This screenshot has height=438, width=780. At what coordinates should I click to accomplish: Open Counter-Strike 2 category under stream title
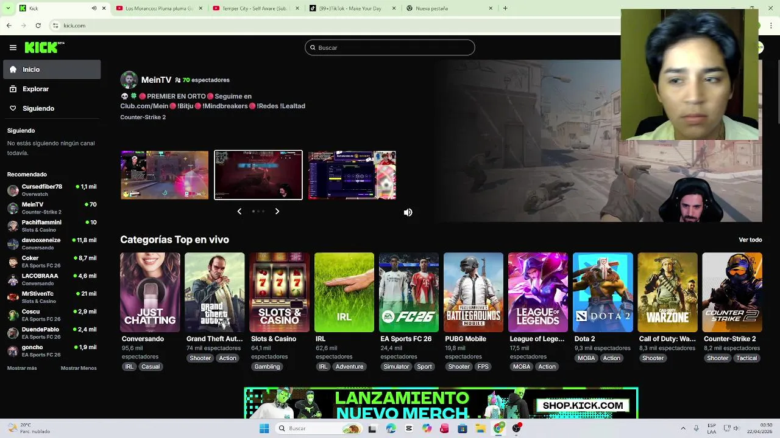(x=143, y=117)
